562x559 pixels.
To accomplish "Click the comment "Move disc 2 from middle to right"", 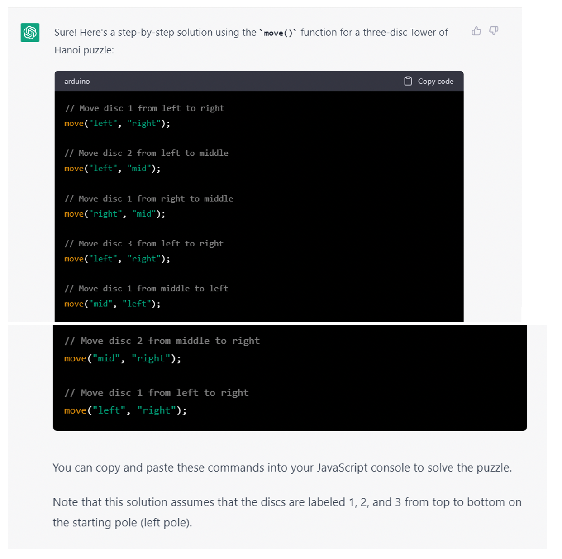I will (162, 340).
